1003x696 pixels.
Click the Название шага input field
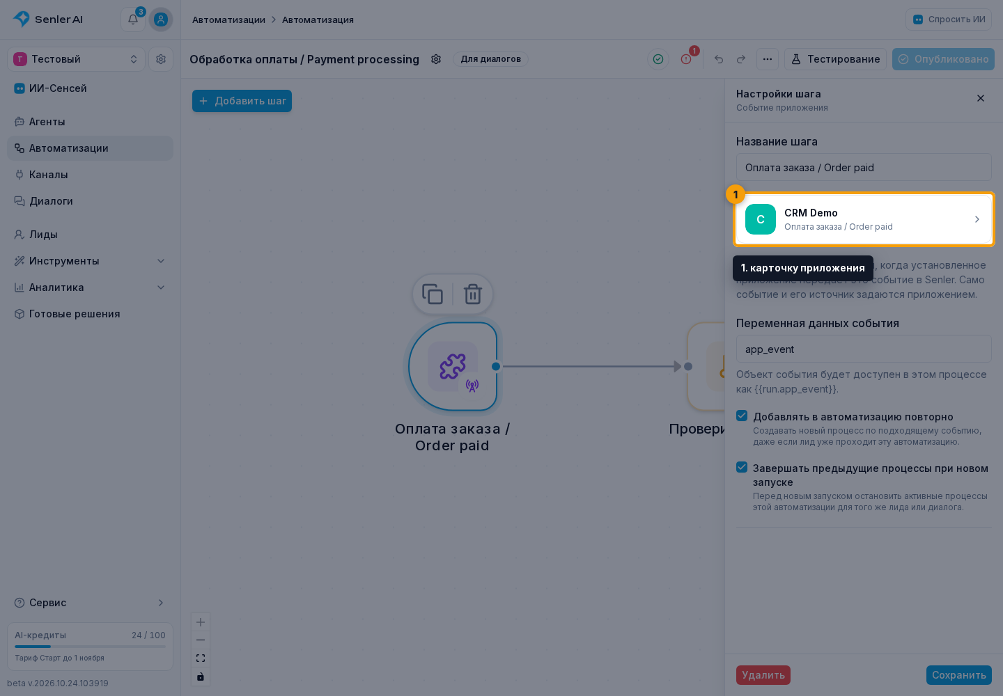864,168
